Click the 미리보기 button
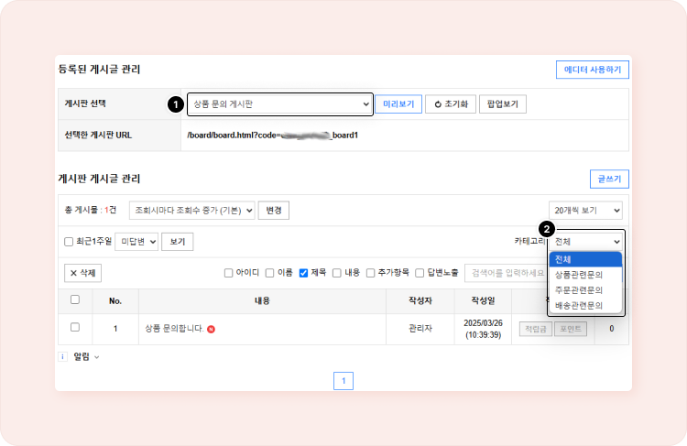687x446 pixels. (x=398, y=104)
